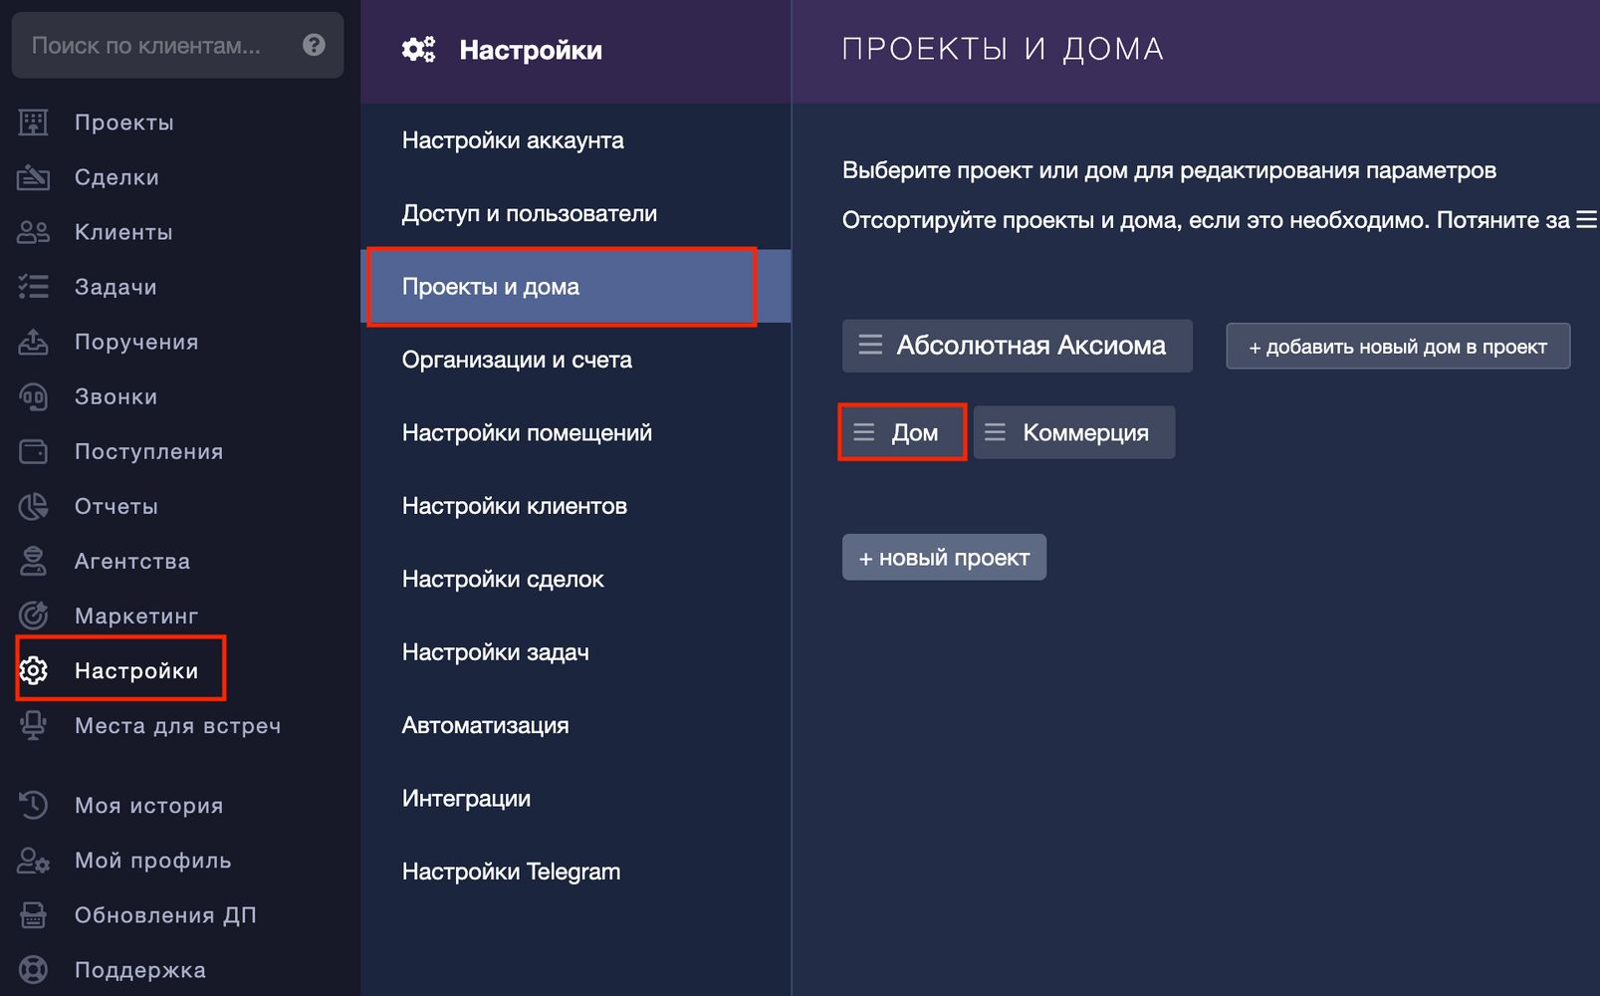Click the My profile user-gear icon
The image size is (1600, 996).
pyautogui.click(x=33, y=860)
